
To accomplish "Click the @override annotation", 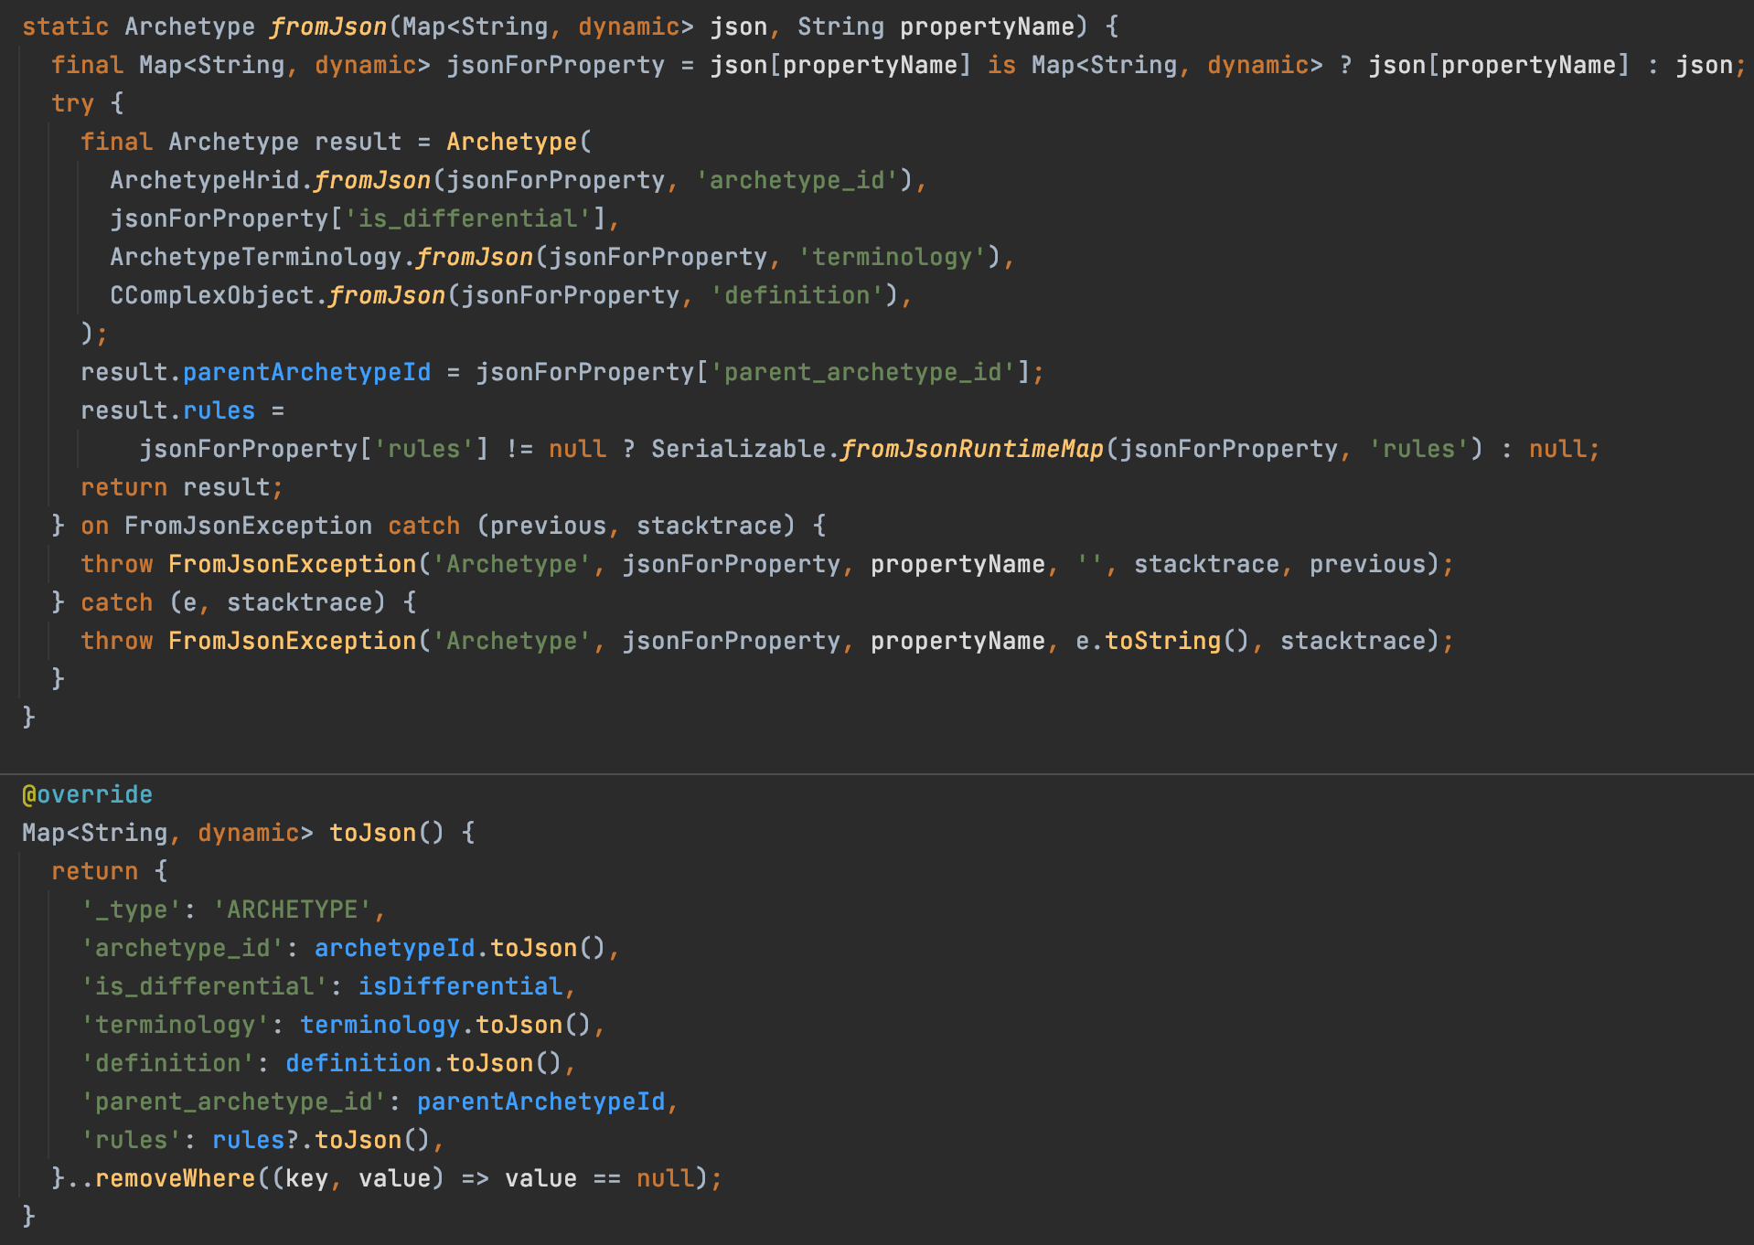I will click(x=87, y=794).
